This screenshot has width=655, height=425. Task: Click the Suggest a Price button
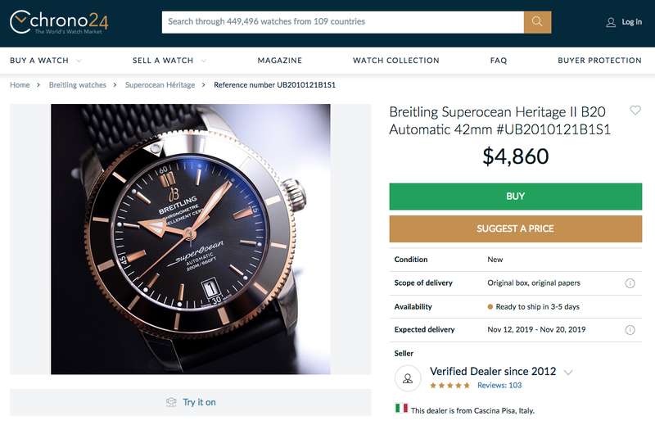(515, 228)
